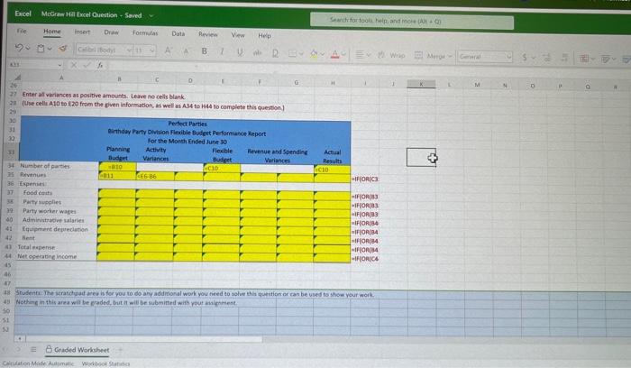Click the Paste clipboard icon
The height and width of the screenshot is (368, 631).
pyautogui.click(x=41, y=49)
